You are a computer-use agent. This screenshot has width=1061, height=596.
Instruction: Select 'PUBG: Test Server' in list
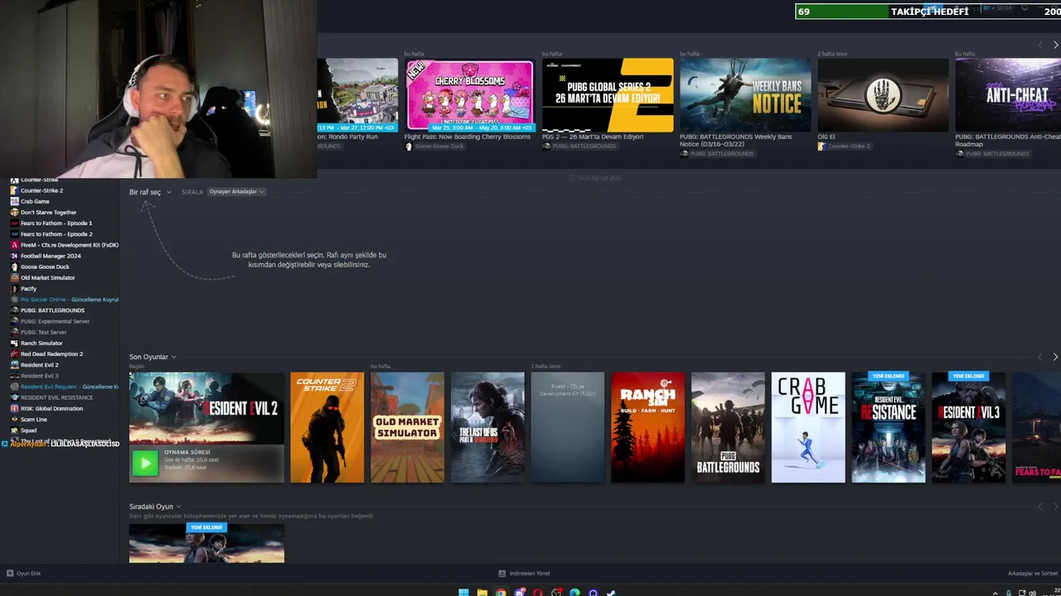click(x=43, y=332)
